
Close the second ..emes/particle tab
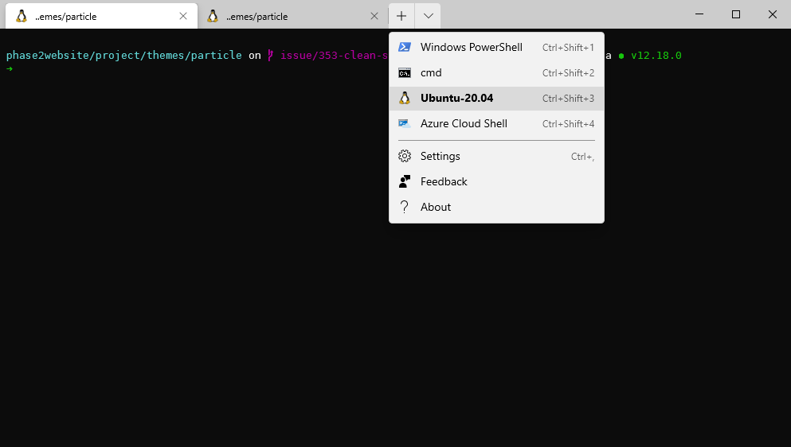(x=374, y=16)
